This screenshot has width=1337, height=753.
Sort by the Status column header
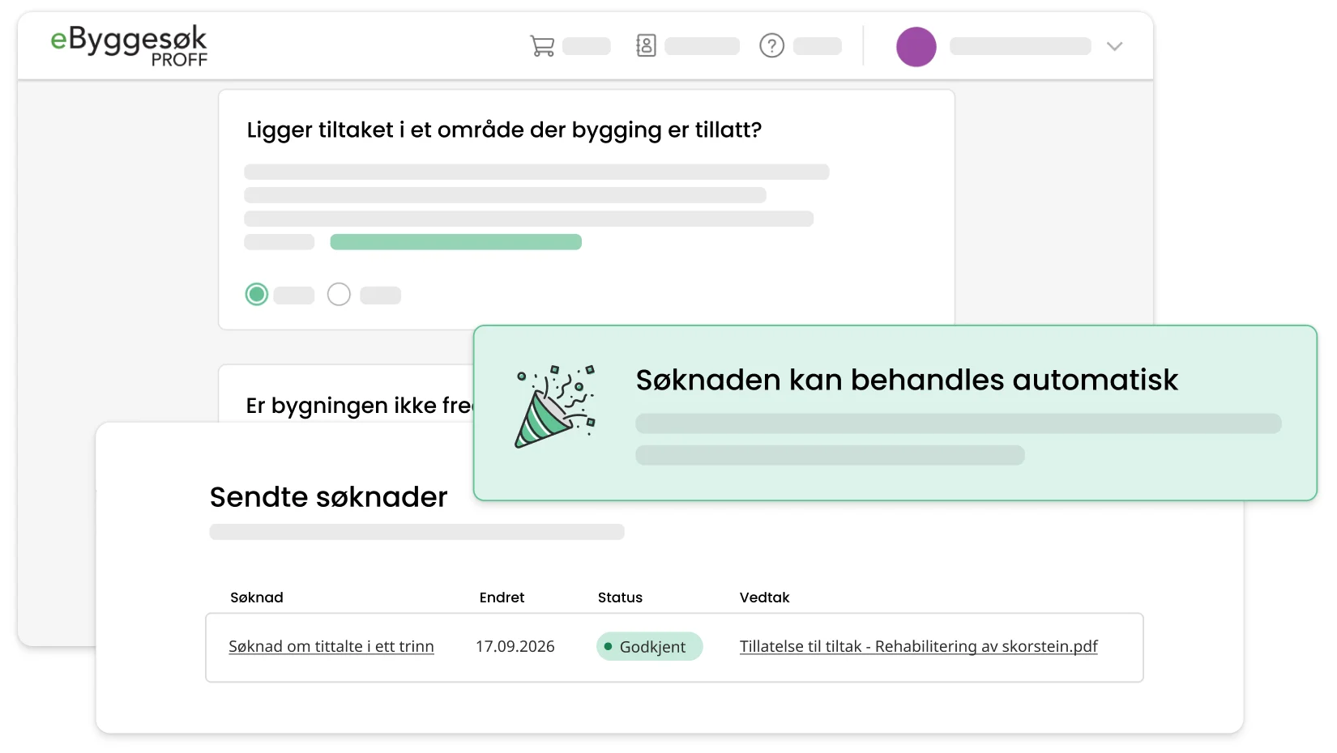pyautogui.click(x=620, y=598)
